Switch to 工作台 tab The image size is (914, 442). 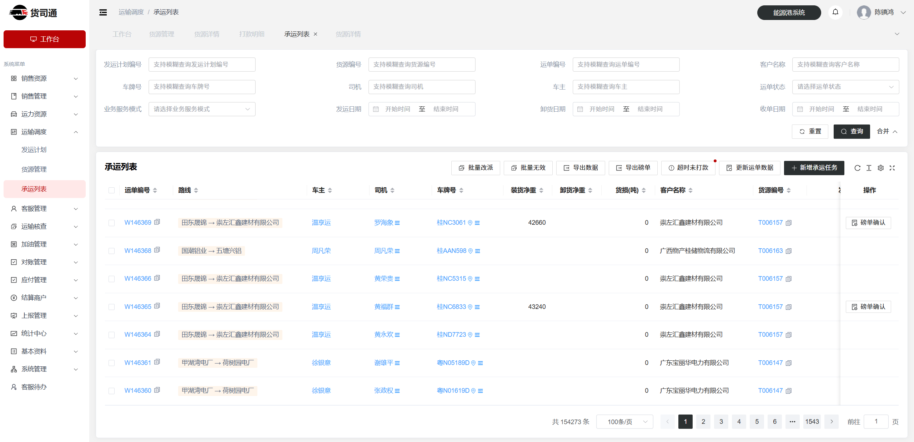(122, 34)
